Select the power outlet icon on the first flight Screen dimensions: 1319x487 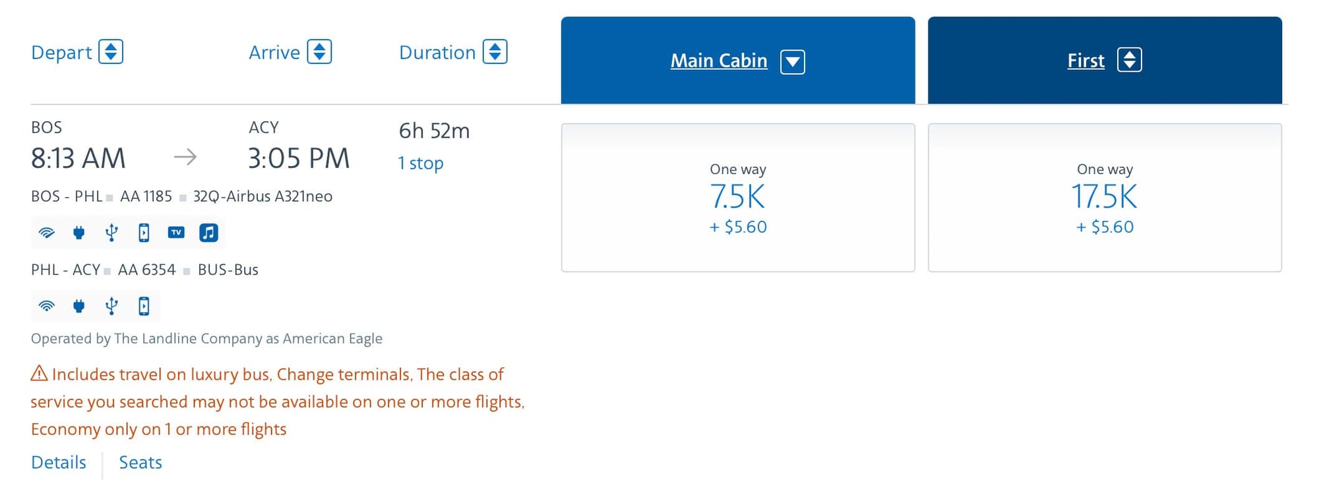(78, 232)
